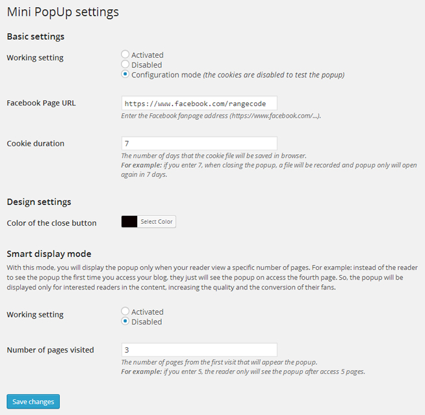
Task: Click the Select Color button
Action: pos(157,222)
